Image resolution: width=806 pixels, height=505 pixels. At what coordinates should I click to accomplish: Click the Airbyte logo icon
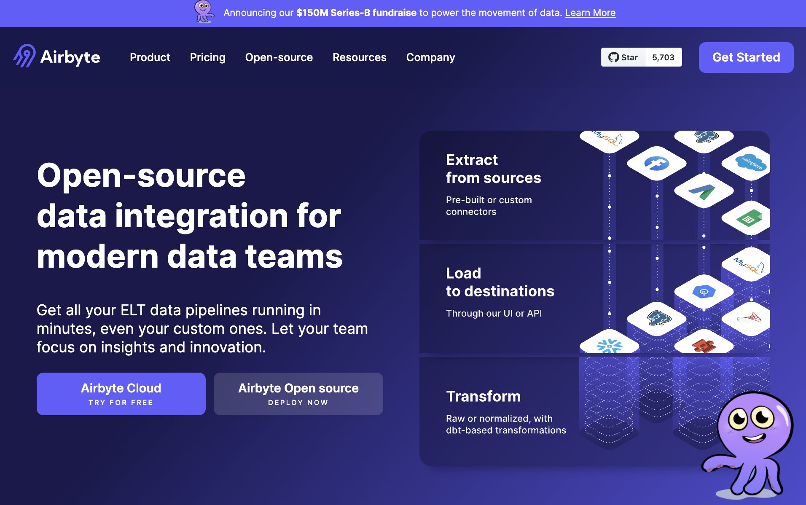pyautogui.click(x=24, y=56)
